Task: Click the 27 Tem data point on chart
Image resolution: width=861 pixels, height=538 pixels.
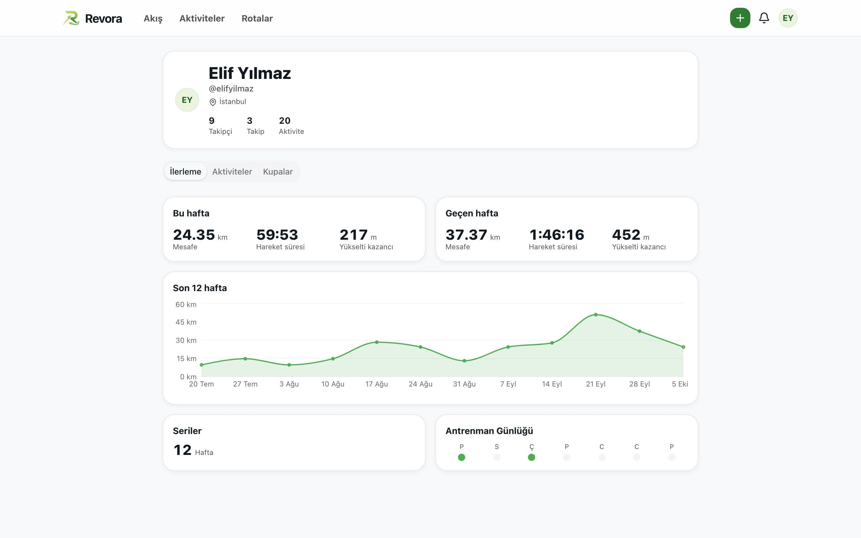Action: [245, 359]
